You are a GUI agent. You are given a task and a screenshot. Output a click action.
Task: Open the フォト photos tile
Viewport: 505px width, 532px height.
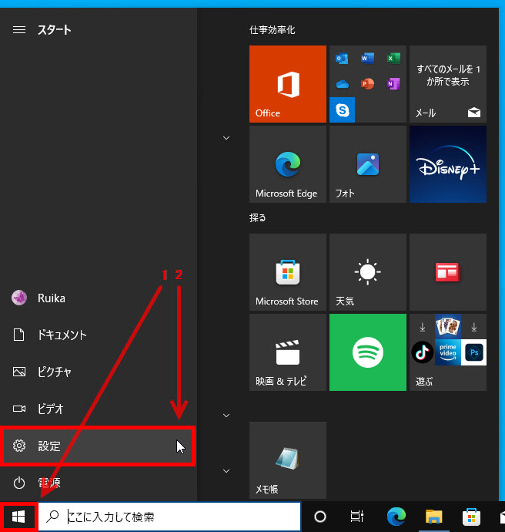[367, 164]
